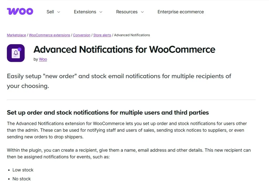
Task: Click the Advanced Notifications bell icon
Action: coord(15,53)
